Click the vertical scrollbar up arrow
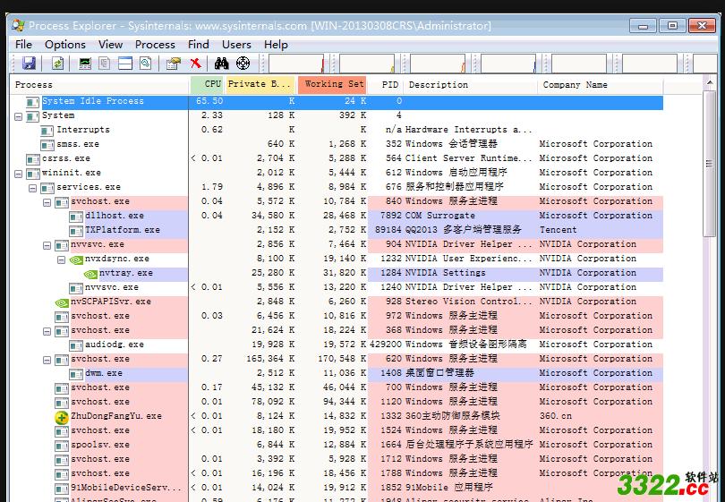725x502 pixels. [x=710, y=83]
